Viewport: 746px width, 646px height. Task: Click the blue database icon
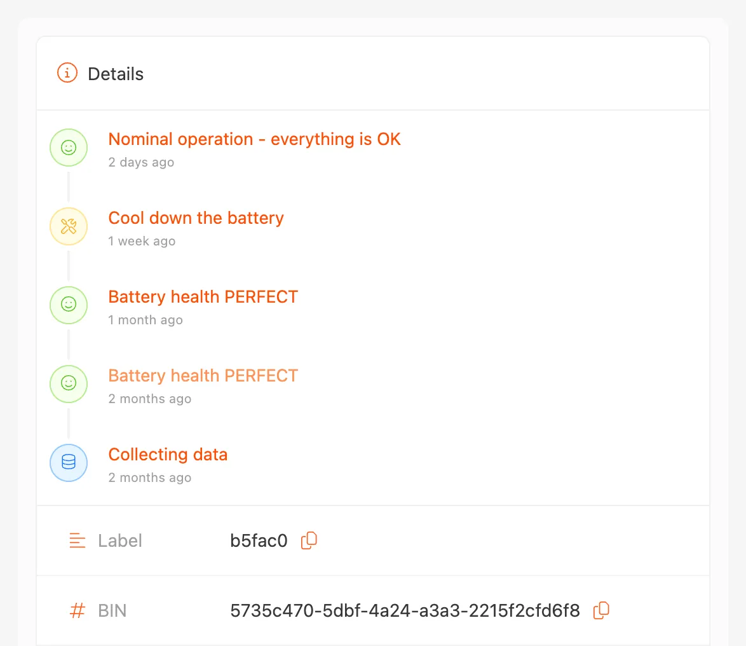click(69, 462)
